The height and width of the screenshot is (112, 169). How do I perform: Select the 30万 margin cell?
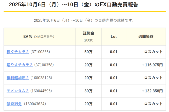pos(88,91)
